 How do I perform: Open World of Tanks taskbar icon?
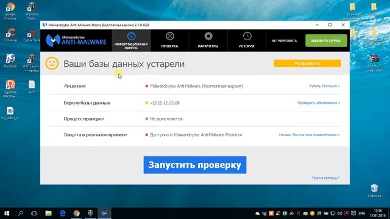pos(90,214)
